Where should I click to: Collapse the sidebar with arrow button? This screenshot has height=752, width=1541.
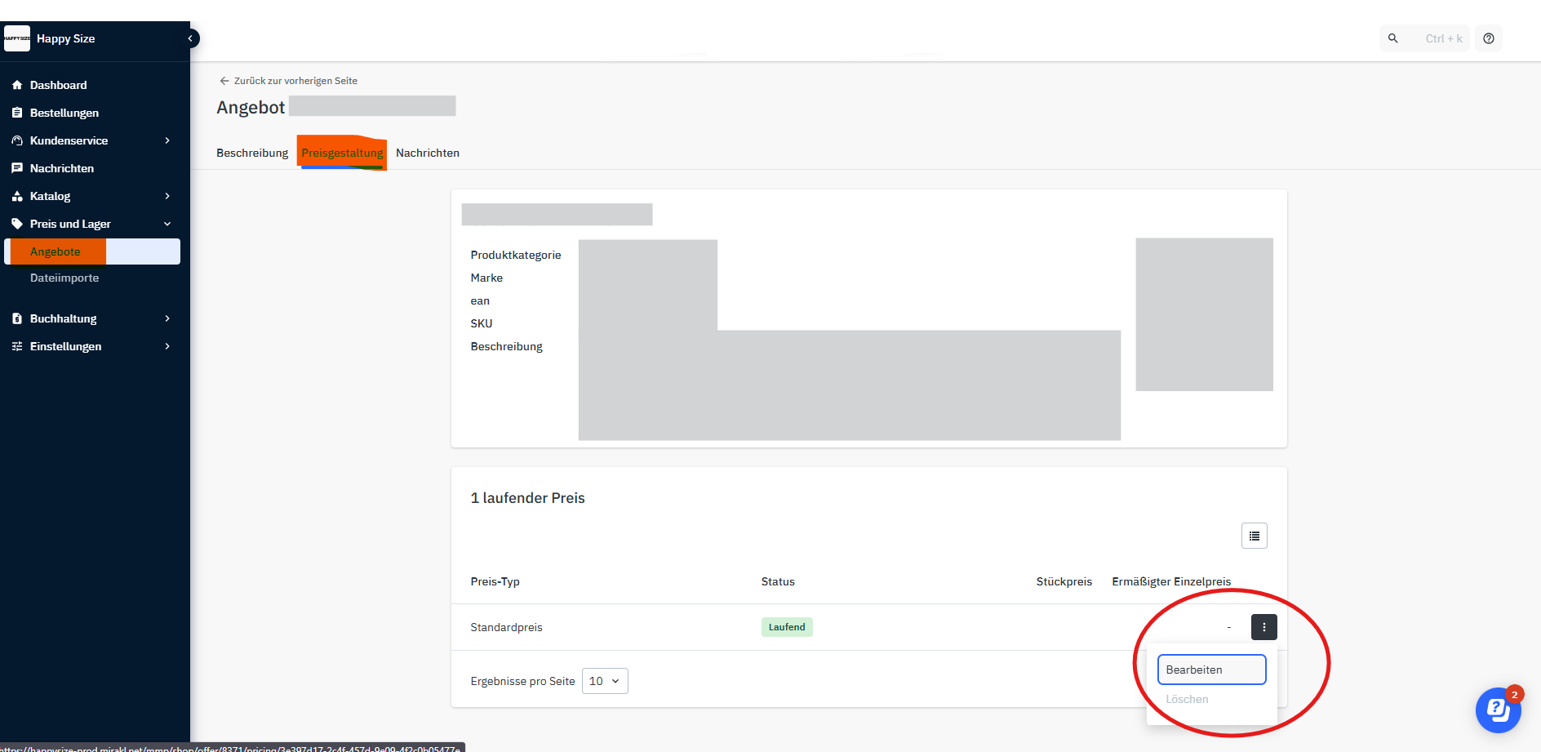tap(191, 38)
